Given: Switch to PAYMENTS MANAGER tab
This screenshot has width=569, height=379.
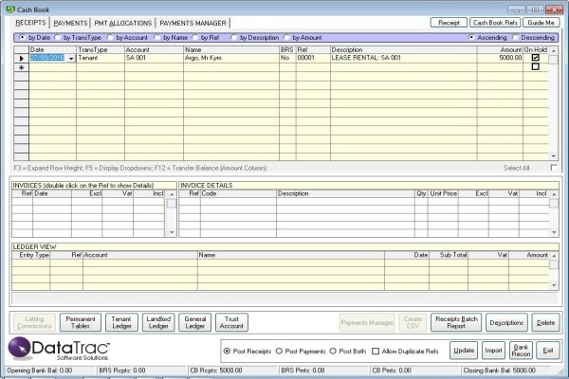Looking at the screenshot, I should (x=193, y=23).
